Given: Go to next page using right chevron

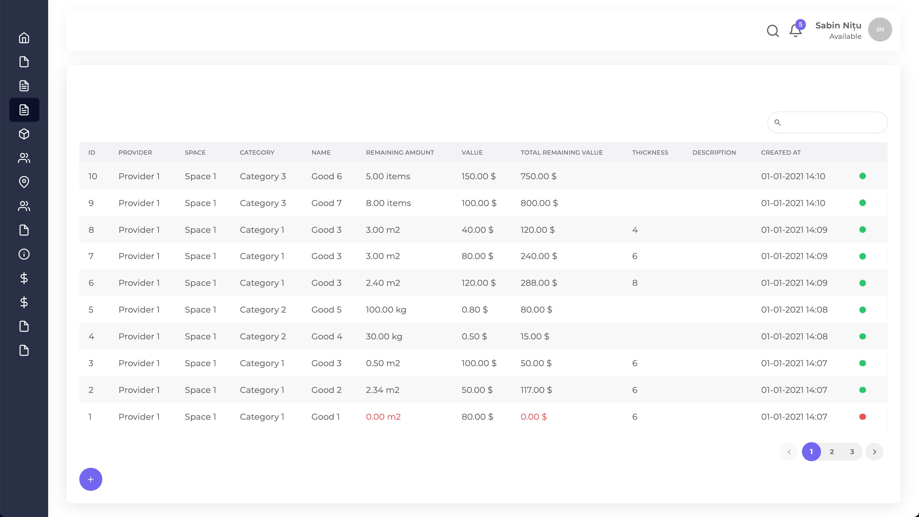Looking at the screenshot, I should click(874, 452).
